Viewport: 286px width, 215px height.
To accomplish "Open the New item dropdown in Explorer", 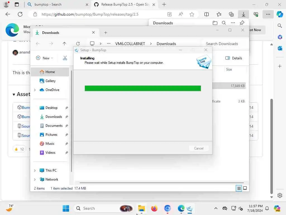I will 44,58.
